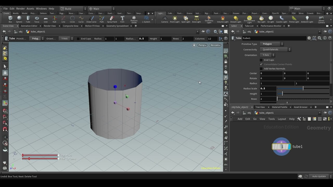Select the Sphere tool on the Create shelf
Viewport: 333px width, 187px height.
pyautogui.click(x=19, y=19)
